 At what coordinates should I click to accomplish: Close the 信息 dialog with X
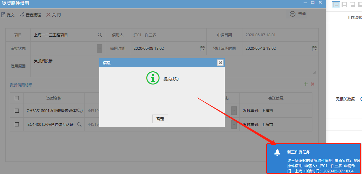pyautogui.click(x=220, y=63)
